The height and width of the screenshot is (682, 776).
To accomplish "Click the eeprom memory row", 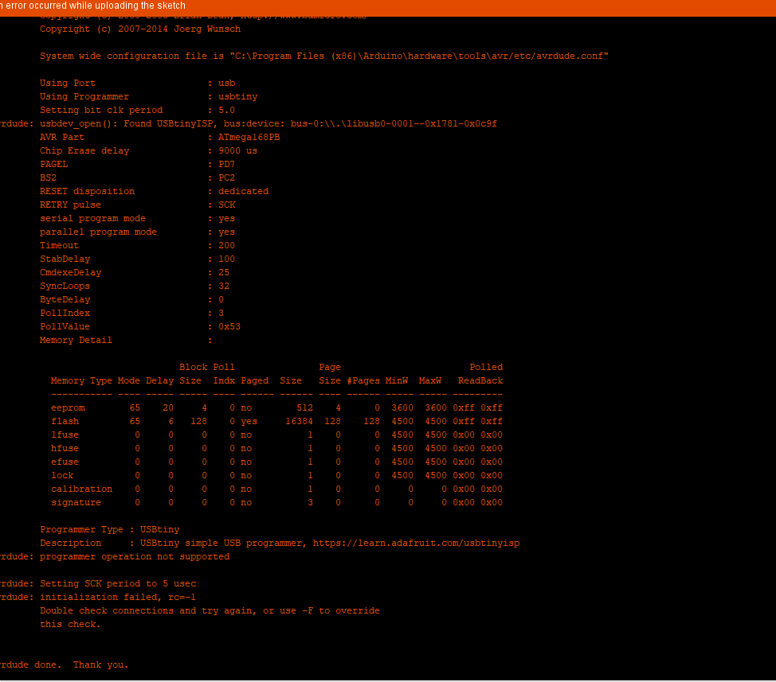I will click(276, 407).
